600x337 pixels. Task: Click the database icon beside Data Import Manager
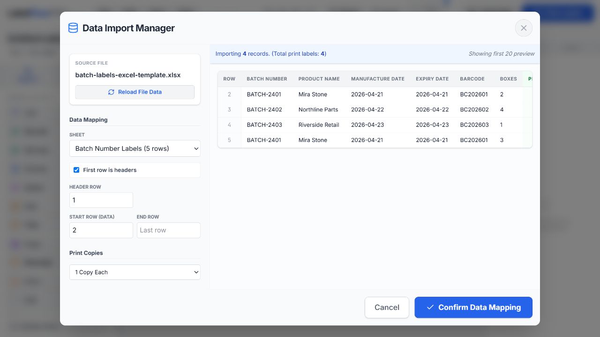point(73,28)
